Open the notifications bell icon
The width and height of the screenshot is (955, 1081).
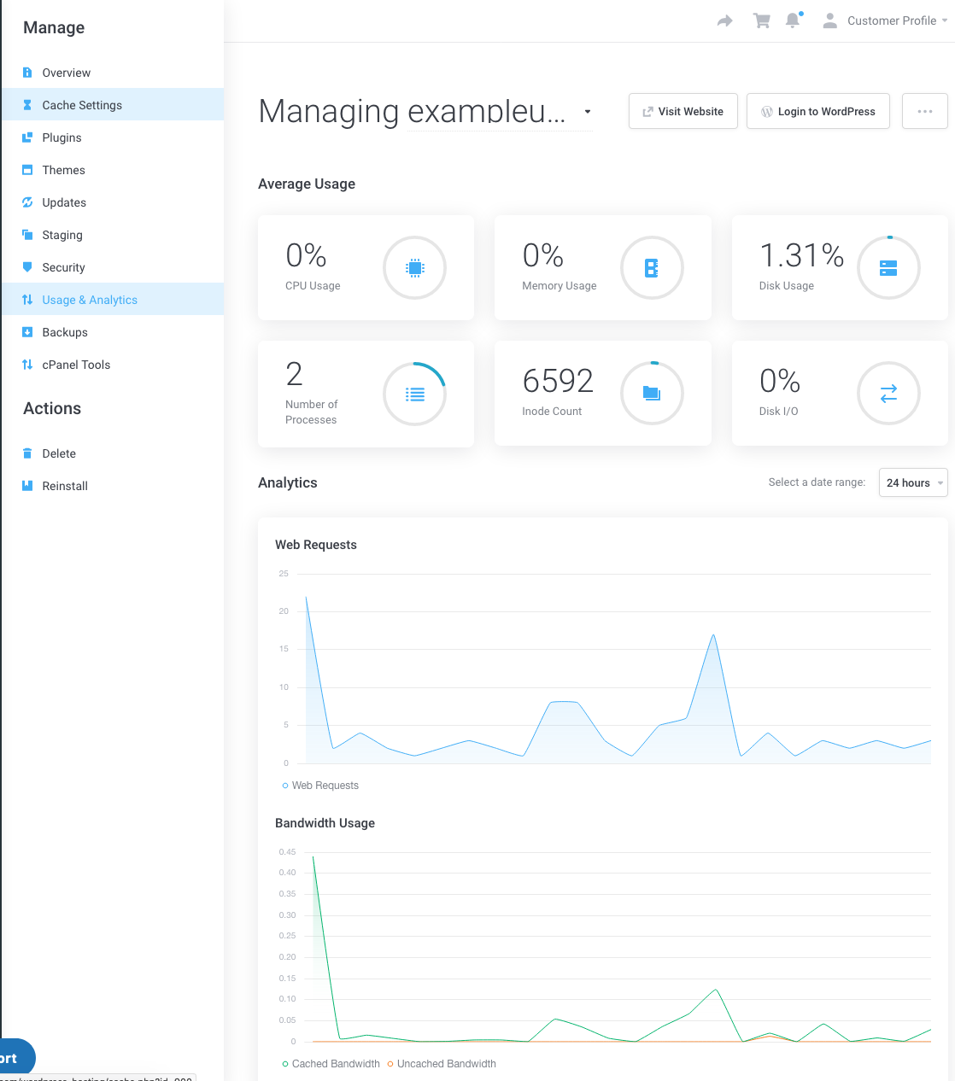click(x=794, y=20)
